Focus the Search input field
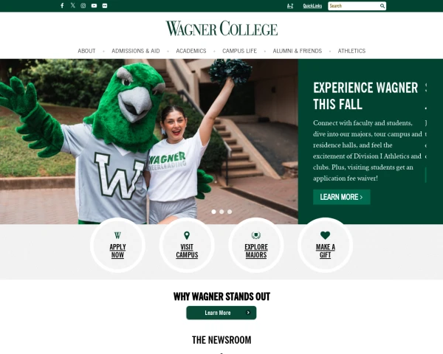The width and height of the screenshot is (443, 354). tap(354, 6)
